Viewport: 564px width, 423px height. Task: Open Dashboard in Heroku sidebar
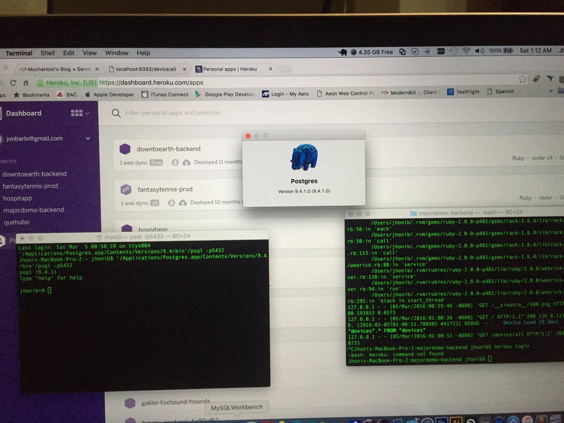(x=23, y=113)
